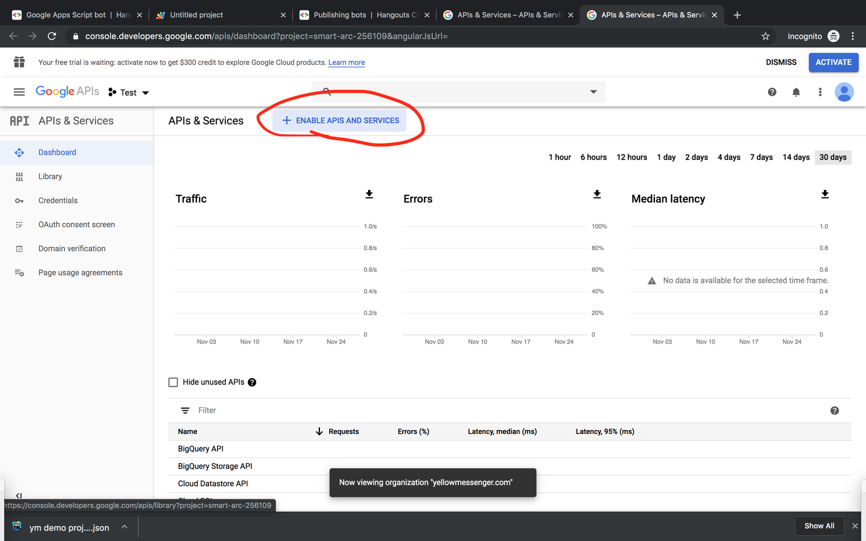Viewport: 866px width, 541px height.
Task: Open Credentials in the sidebar
Action: pyautogui.click(x=77, y=201)
